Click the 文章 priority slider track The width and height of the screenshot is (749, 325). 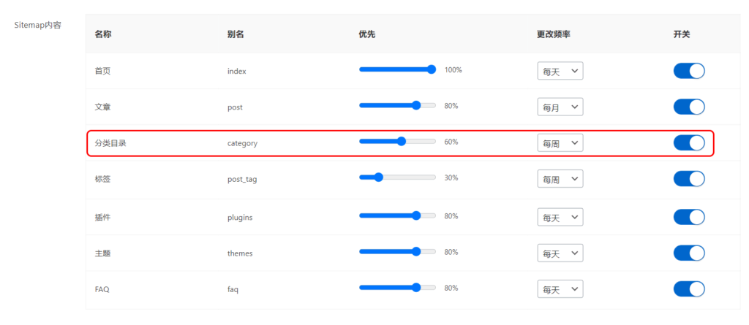pos(388,105)
